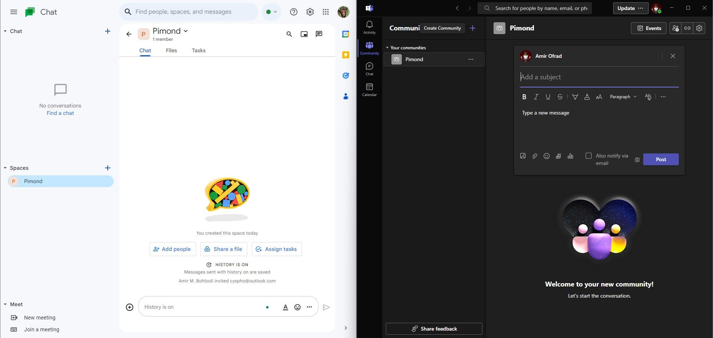The image size is (713, 338).
Task: Open the Find a chat link
Action: click(x=60, y=113)
